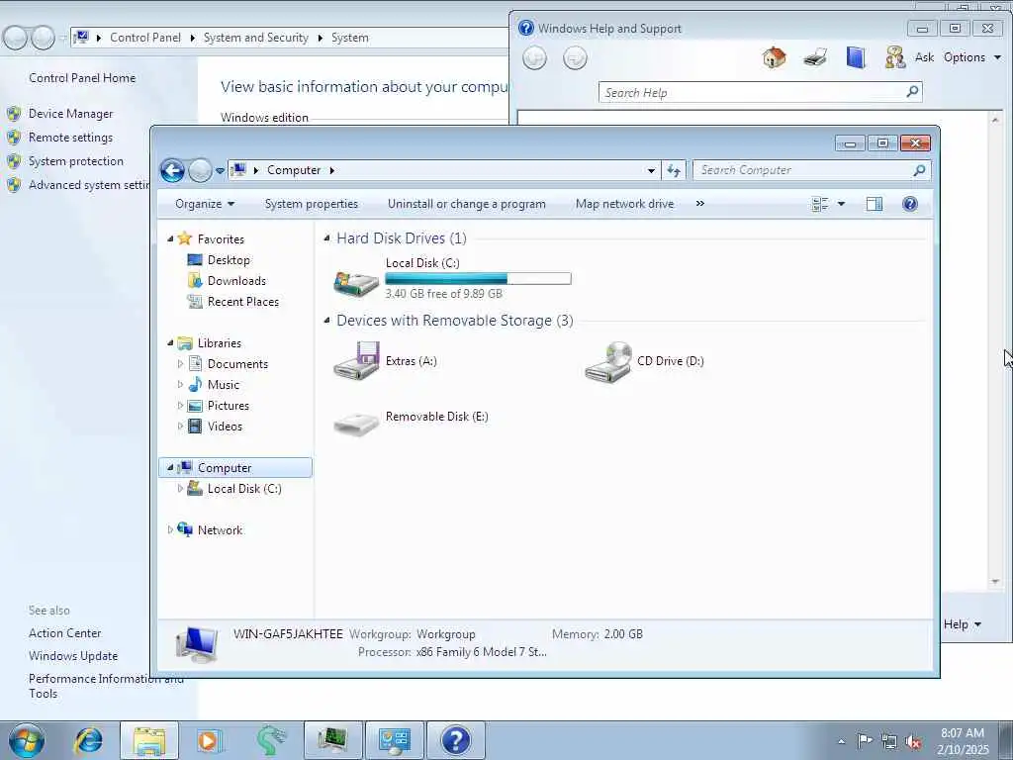
Task: Open Device Manager link in Control Panel
Action: pos(70,114)
